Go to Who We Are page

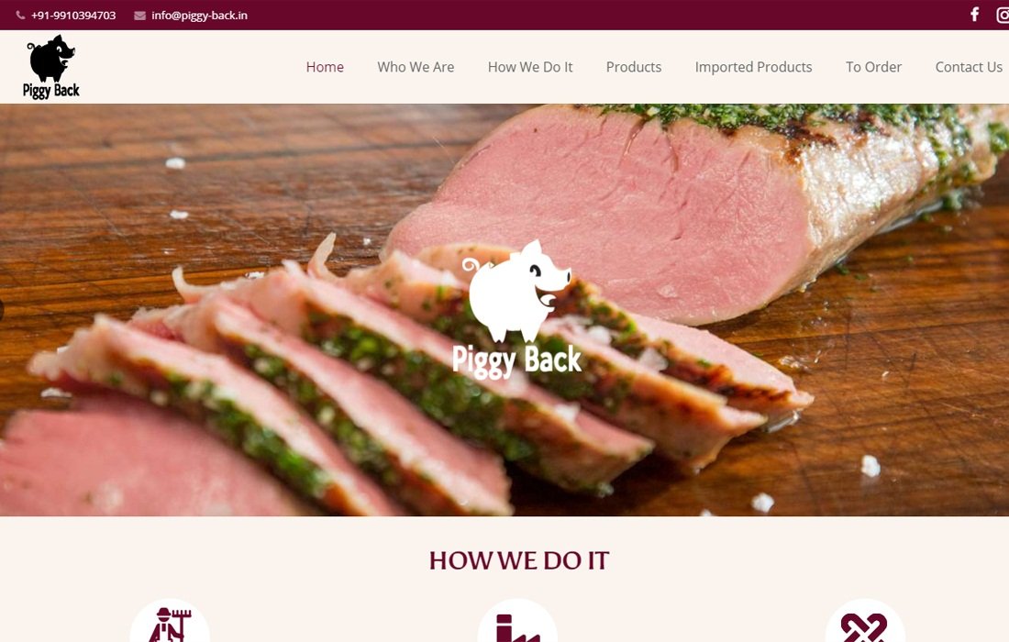(416, 67)
